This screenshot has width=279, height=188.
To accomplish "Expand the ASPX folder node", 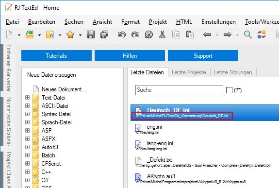I will coord(27,138).
